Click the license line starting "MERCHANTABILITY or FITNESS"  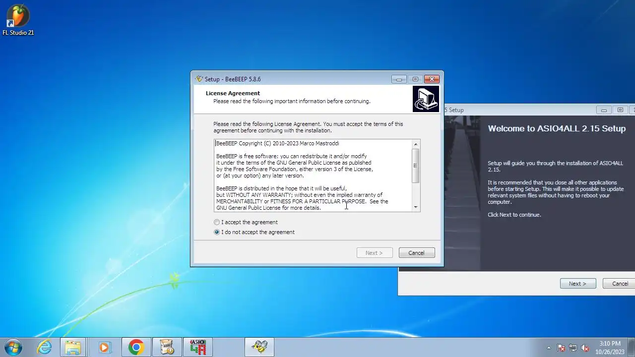(302, 201)
